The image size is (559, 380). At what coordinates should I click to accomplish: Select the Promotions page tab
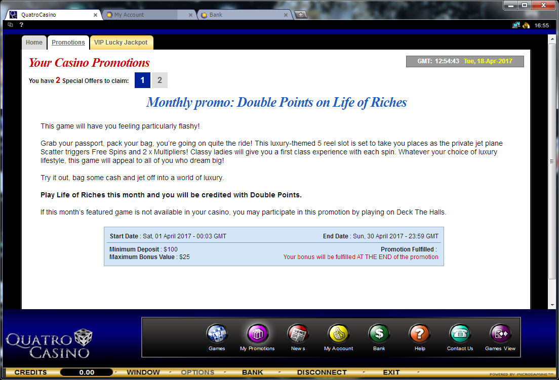68,43
